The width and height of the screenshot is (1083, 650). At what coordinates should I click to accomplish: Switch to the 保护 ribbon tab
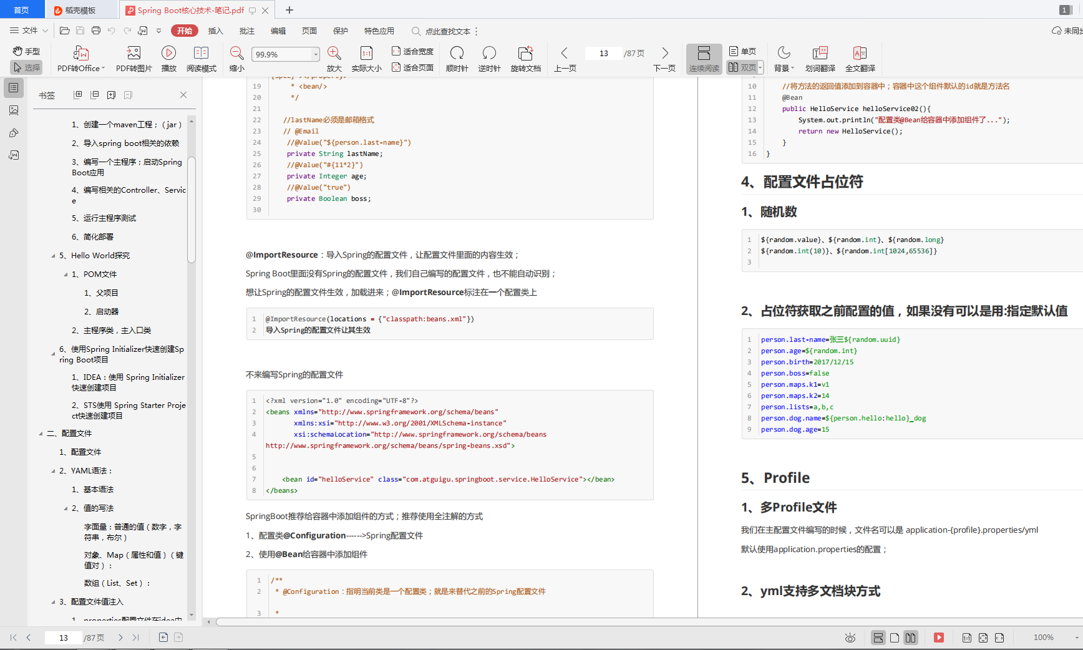point(340,31)
